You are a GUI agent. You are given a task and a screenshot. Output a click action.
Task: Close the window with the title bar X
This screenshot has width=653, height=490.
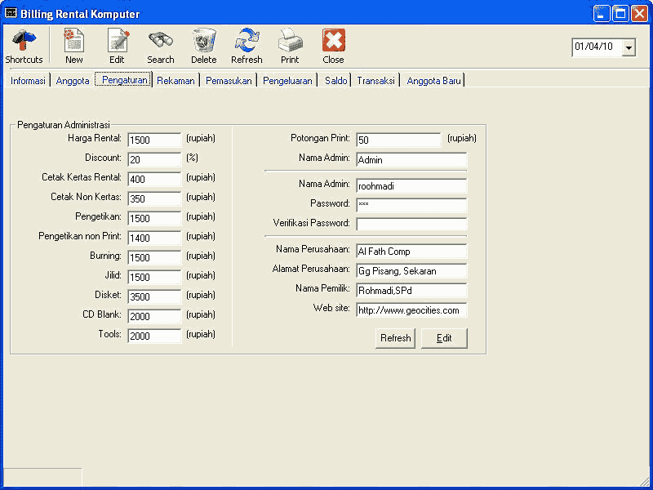pos(639,14)
